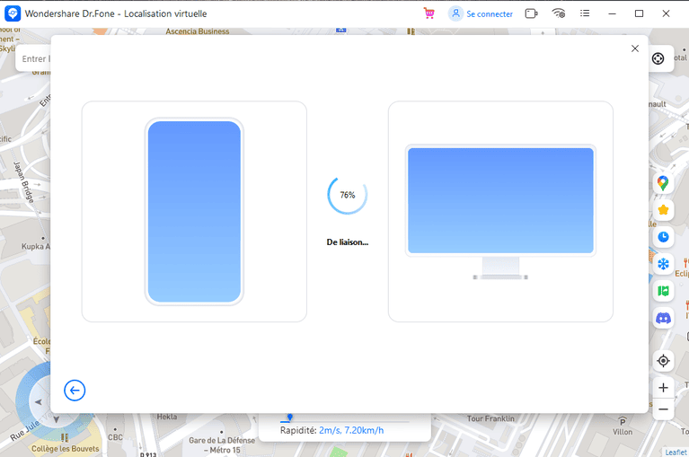Open the wireless connection settings icon
This screenshot has height=457, width=689.
tap(559, 13)
